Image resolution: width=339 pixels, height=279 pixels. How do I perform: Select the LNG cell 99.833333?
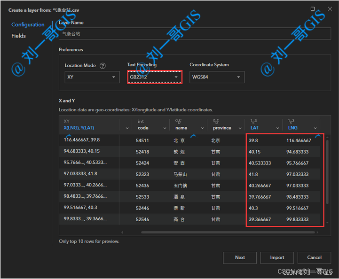(x=298, y=219)
